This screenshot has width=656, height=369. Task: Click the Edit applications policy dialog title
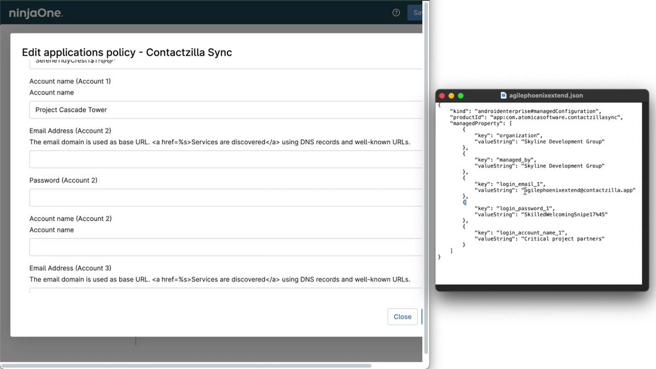126,52
